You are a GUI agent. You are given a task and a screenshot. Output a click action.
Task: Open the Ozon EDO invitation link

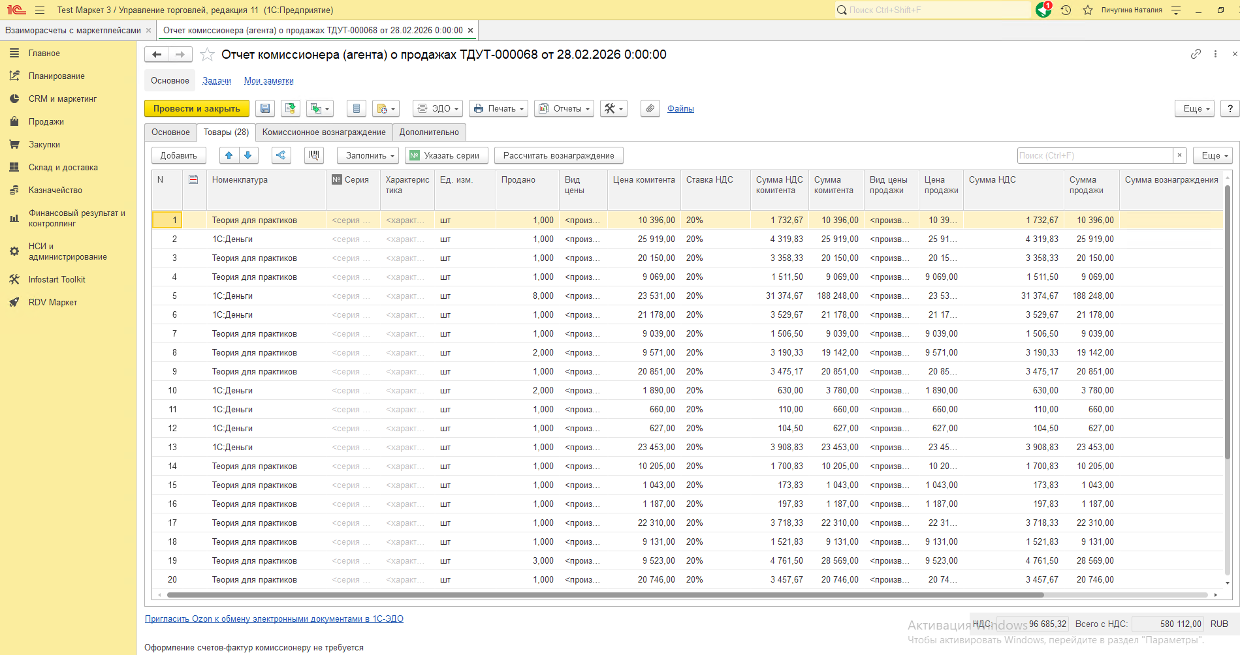coord(274,619)
